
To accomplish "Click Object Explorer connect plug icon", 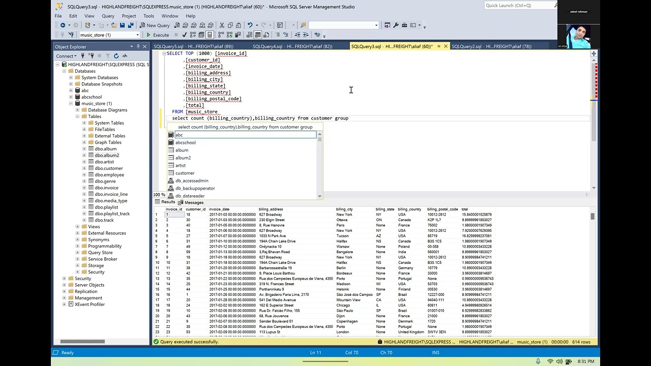I will pos(82,56).
